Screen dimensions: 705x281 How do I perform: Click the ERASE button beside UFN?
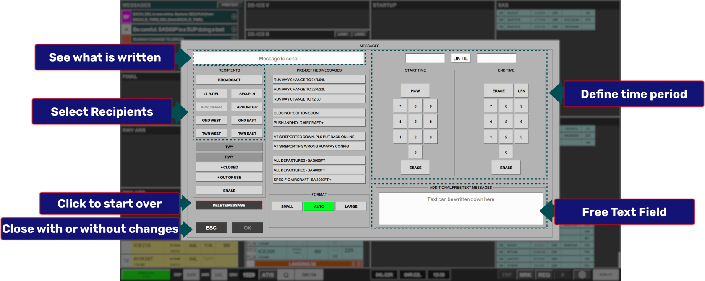click(499, 91)
